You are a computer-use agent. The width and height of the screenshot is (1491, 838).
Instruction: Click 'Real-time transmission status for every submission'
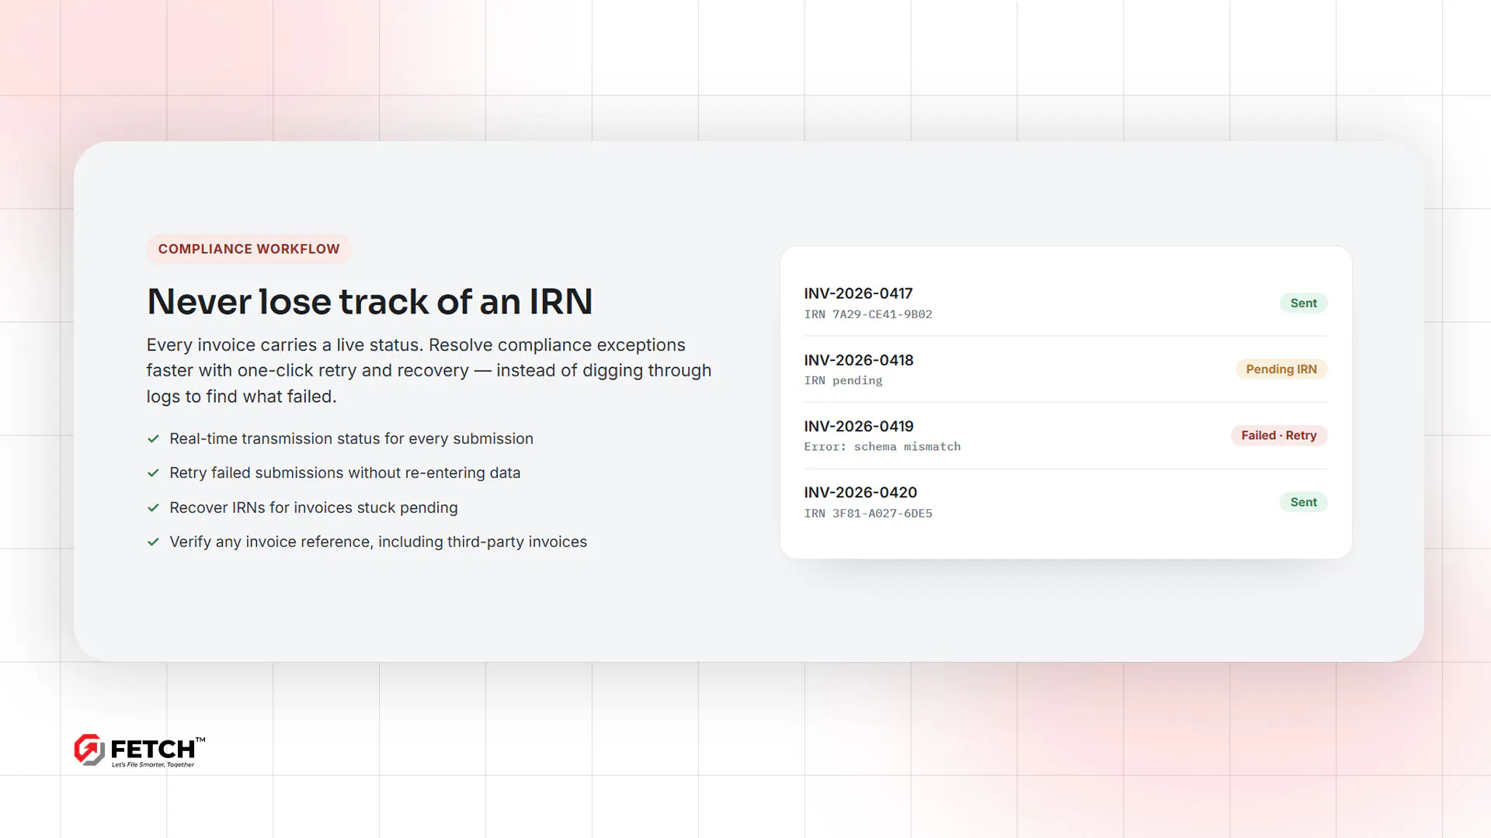[x=351, y=439]
